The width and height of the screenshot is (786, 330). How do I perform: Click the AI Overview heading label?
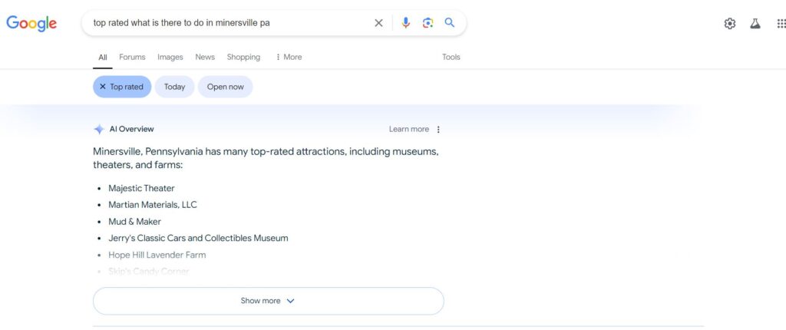pos(132,130)
